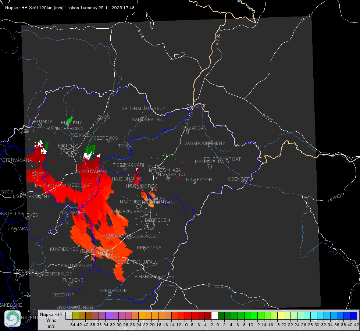360x331 pixels.
Task: Click the A-265 road label
Action: click(x=267, y=118)
